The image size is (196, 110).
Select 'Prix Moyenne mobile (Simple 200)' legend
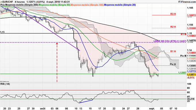pyautogui.click(x=19, y=5)
